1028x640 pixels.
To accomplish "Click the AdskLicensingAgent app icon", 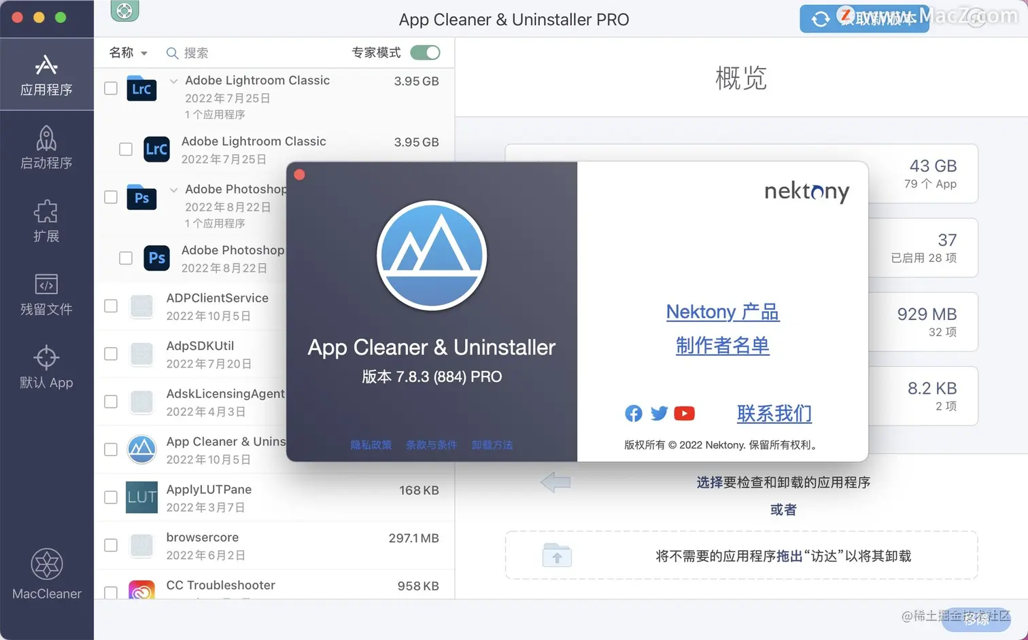I will [x=141, y=402].
